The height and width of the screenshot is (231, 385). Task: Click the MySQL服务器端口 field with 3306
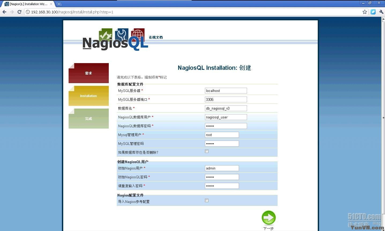point(226,99)
